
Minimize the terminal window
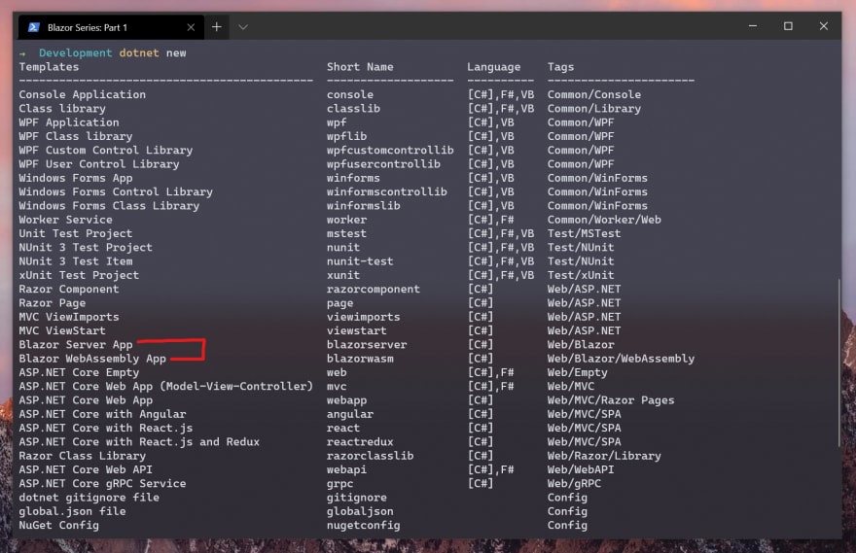pos(752,25)
